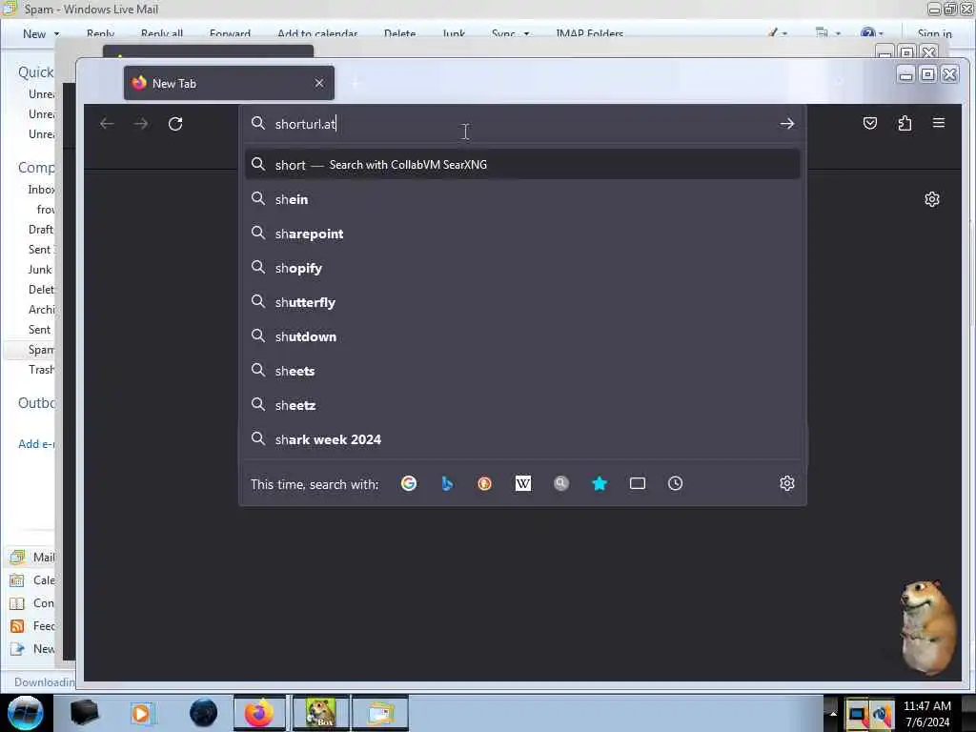Open Contacts view in Live Mail sidebar

pos(32,603)
